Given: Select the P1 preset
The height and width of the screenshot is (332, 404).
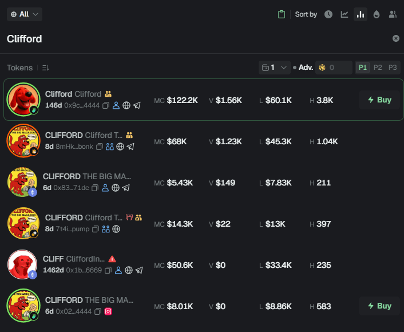Looking at the screenshot, I should (363, 68).
